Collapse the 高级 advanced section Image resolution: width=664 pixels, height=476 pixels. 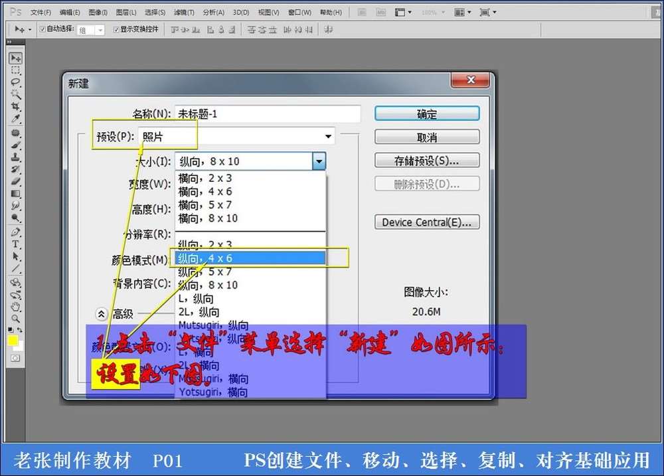tap(101, 314)
